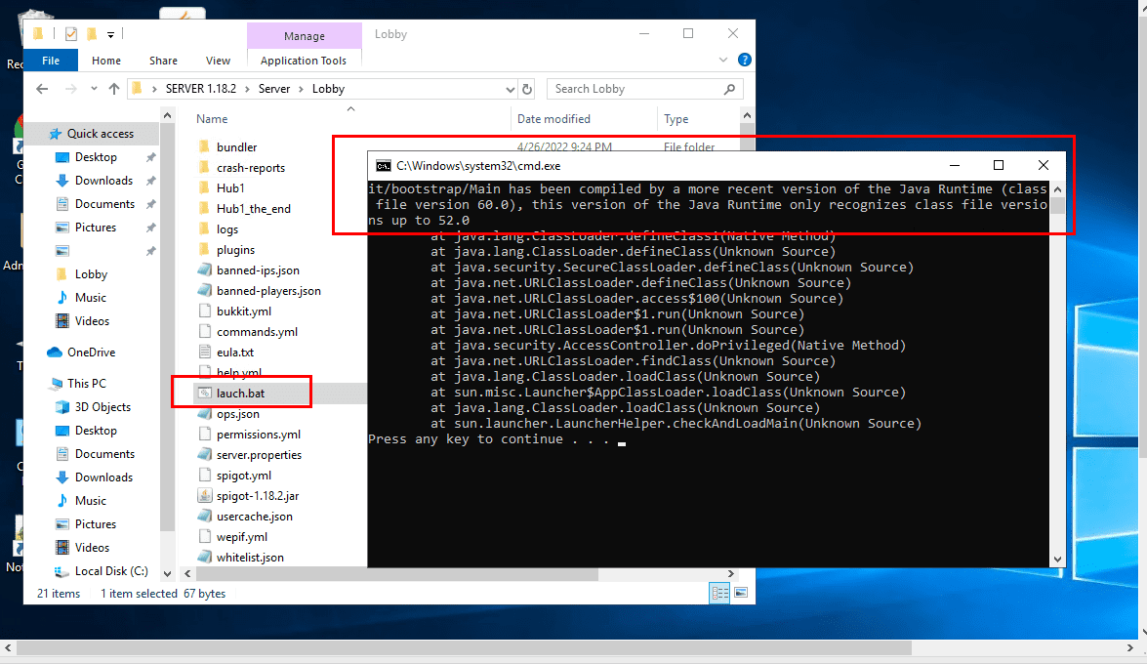This screenshot has height=664, width=1147.
Task: Open 3D Objects under This PC
Action: 102,407
